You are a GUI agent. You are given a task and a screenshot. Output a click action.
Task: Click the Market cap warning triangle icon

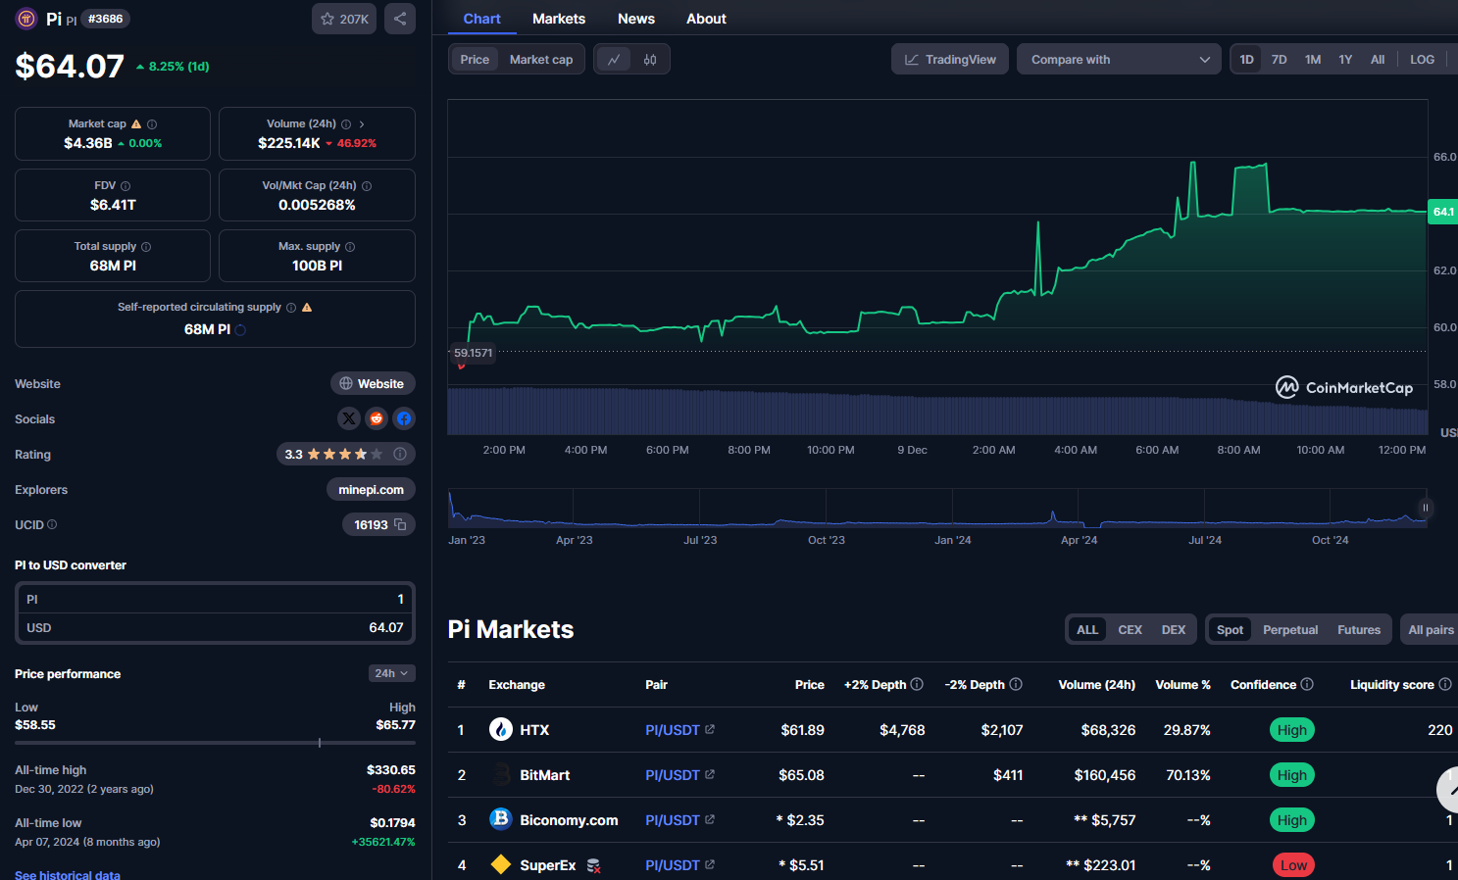[136, 124]
